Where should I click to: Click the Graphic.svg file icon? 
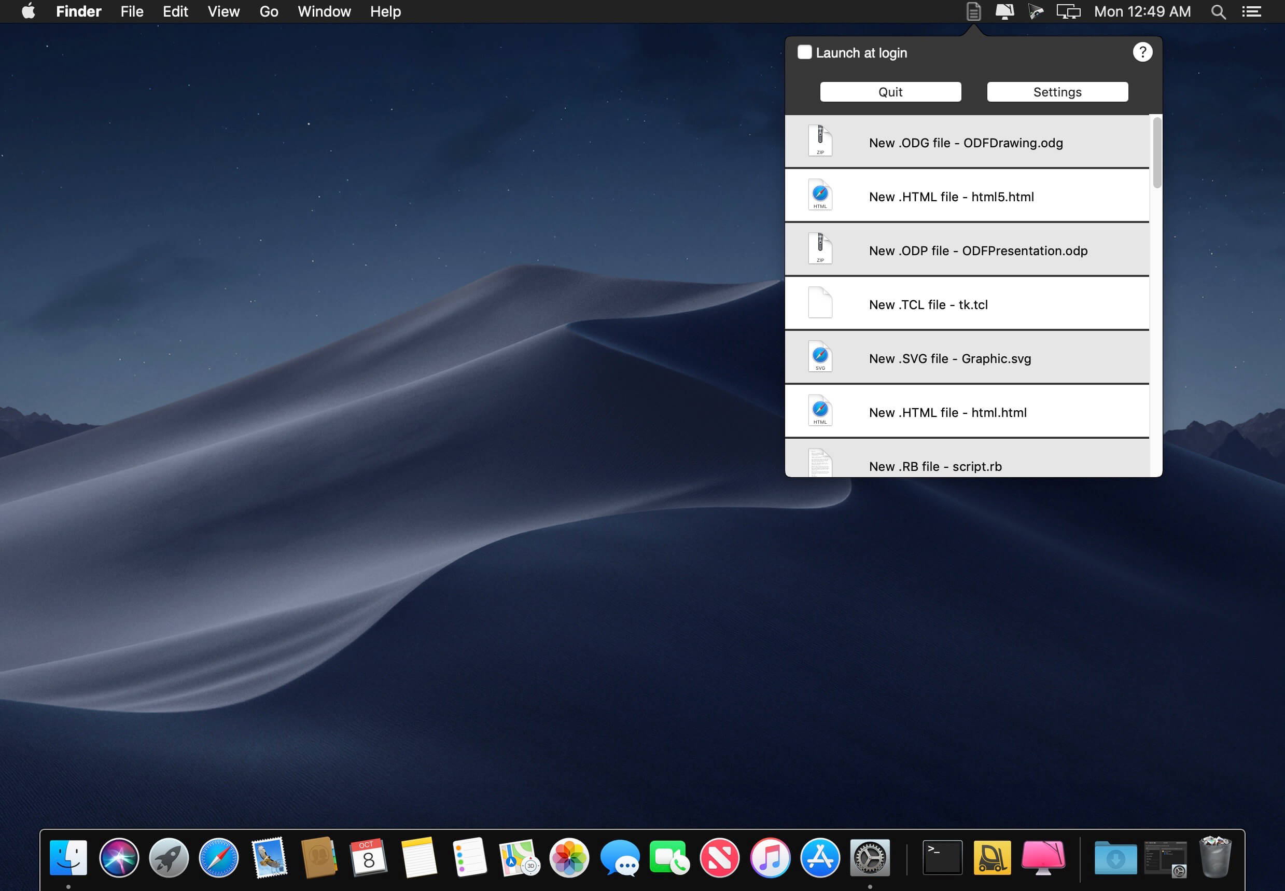pyautogui.click(x=820, y=356)
